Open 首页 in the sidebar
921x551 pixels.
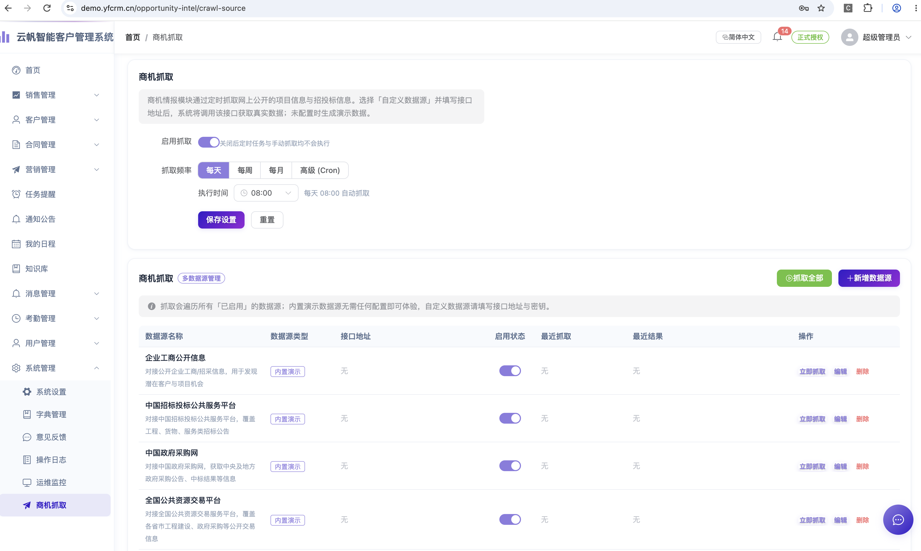[x=56, y=70]
